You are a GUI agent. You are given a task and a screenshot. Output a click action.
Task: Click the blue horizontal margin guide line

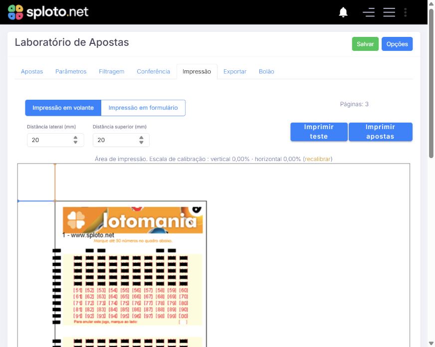[36, 201]
